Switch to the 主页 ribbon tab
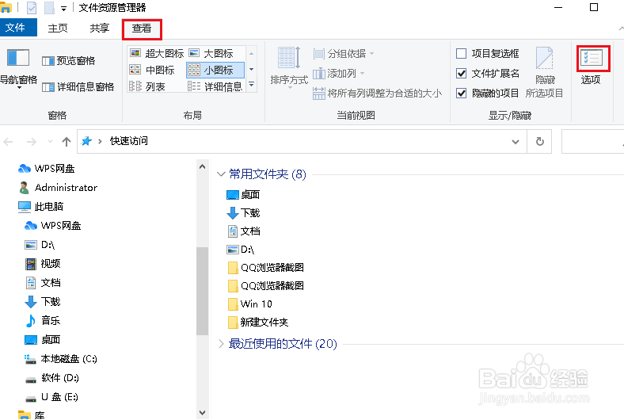The width and height of the screenshot is (624, 420). pos(58,28)
